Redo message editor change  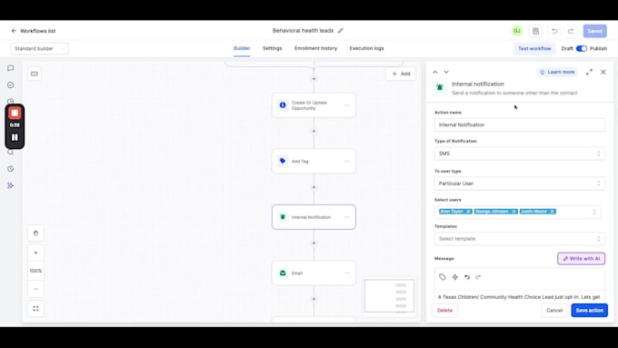[478, 277]
